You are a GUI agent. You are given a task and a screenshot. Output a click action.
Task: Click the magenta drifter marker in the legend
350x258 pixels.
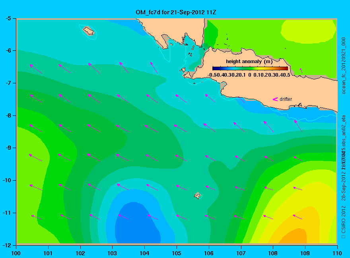click(275, 99)
